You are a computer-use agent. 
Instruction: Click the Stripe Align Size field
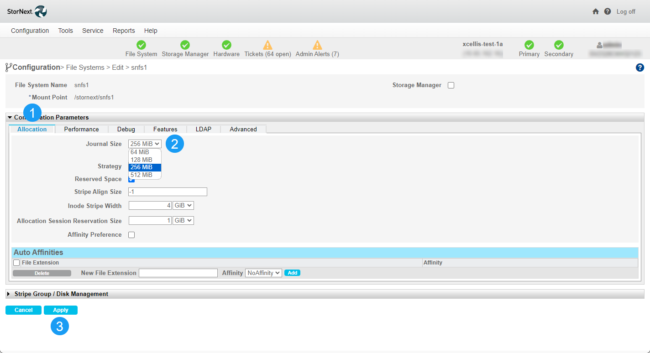[x=168, y=192]
